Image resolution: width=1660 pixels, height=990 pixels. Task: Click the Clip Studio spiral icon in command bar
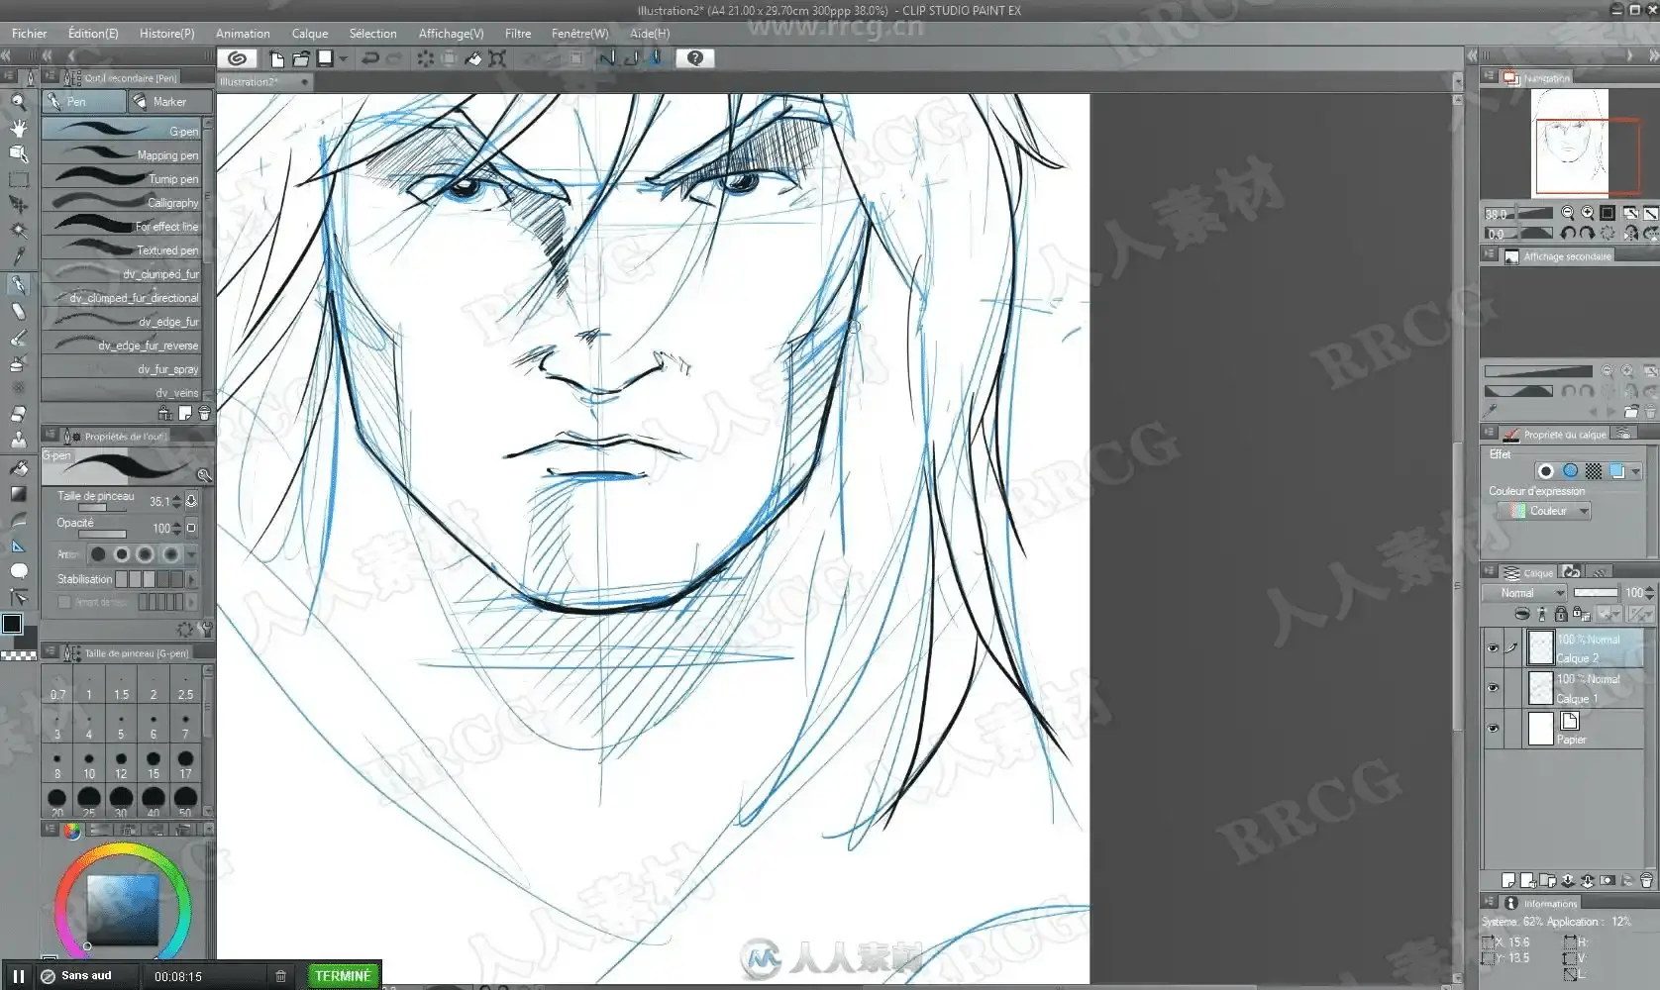(237, 58)
